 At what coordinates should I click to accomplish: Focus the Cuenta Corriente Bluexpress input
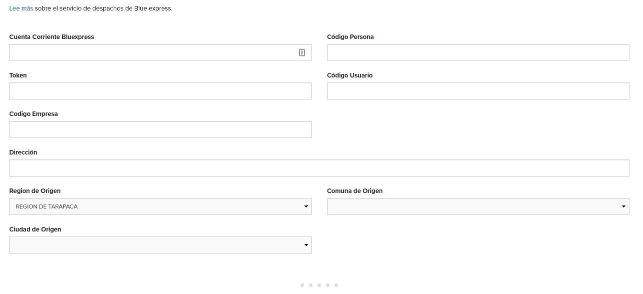[150, 52]
